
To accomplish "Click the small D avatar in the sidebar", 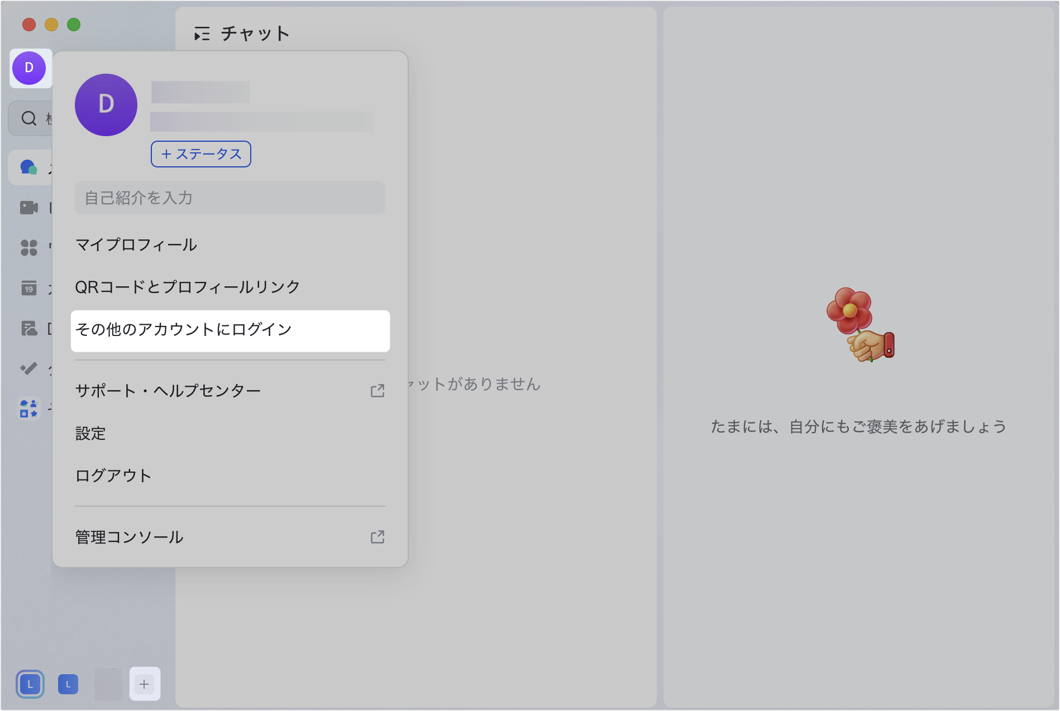I will [29, 68].
